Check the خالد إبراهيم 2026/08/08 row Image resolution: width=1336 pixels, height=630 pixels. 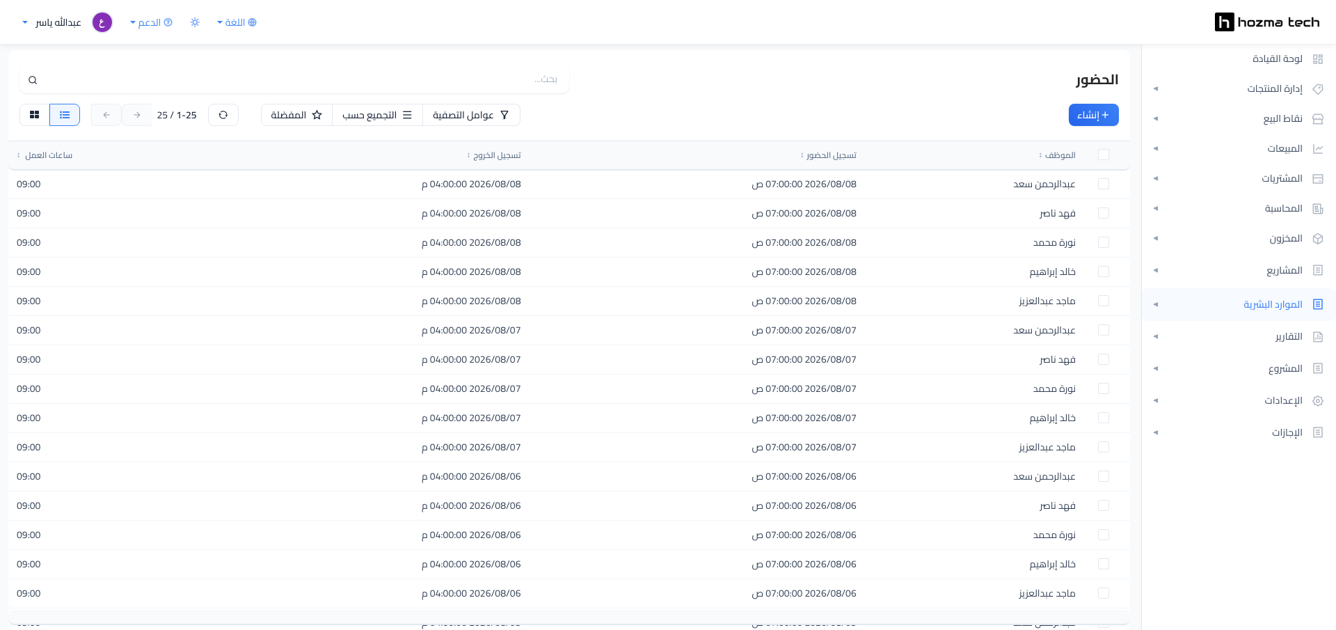click(1104, 271)
